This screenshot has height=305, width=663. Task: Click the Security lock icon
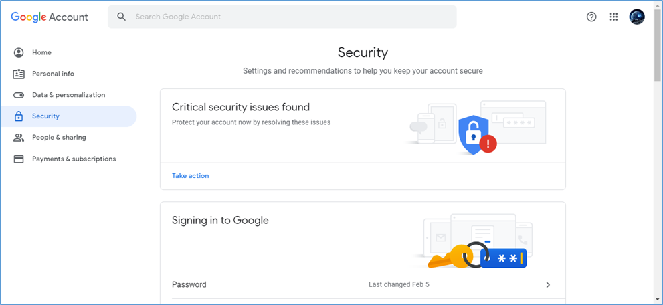point(19,116)
